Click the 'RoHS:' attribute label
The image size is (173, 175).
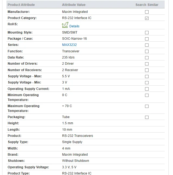(x=13, y=24)
